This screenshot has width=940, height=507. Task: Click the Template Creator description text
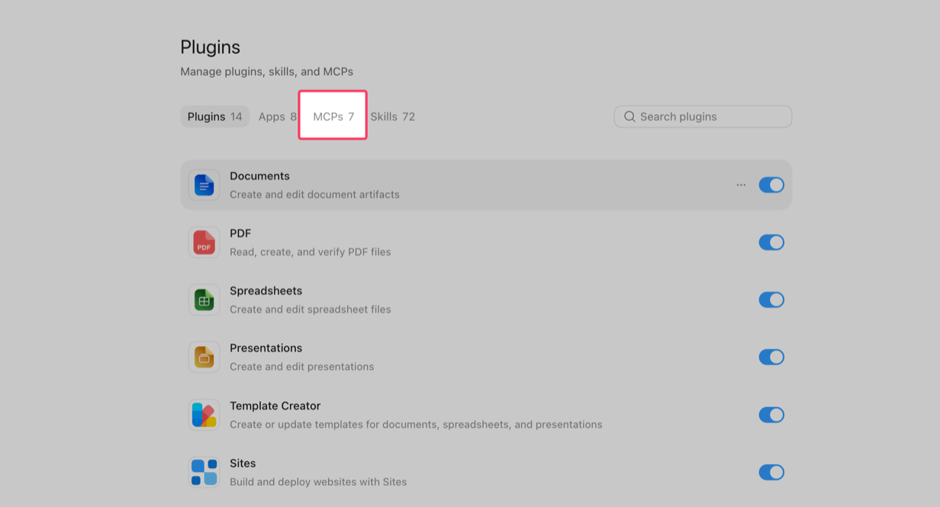click(x=416, y=425)
